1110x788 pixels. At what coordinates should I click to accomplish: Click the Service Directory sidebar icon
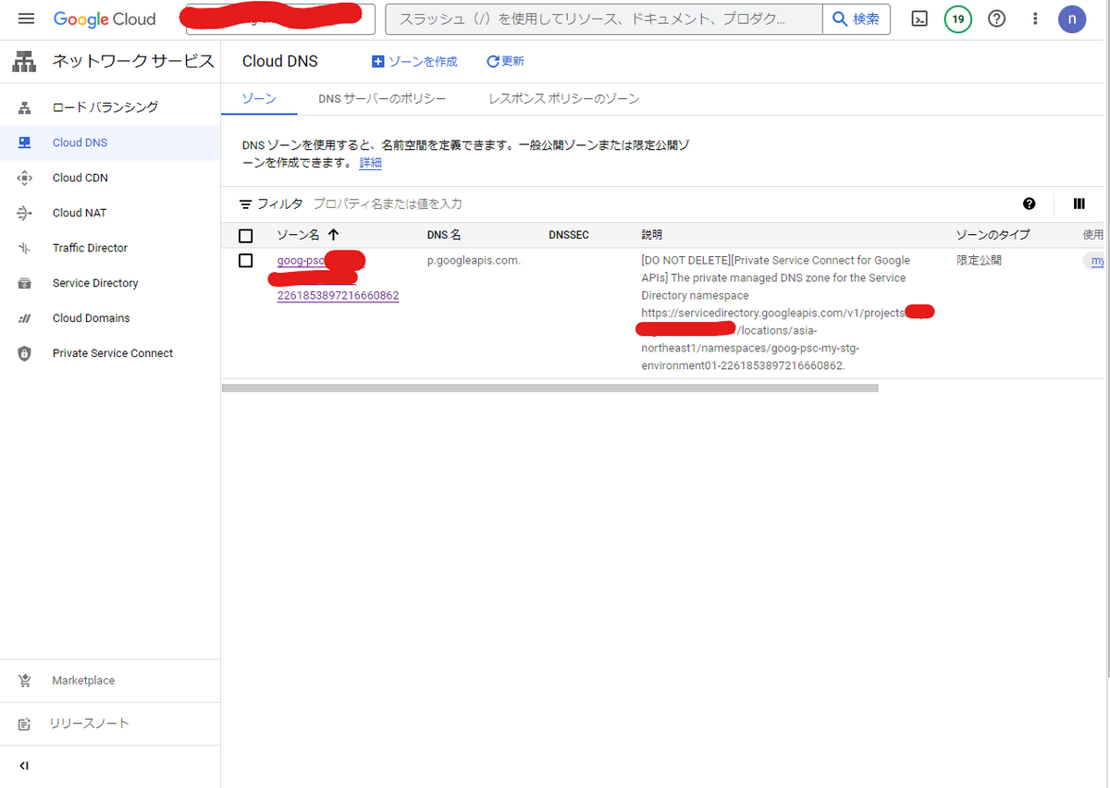pyautogui.click(x=25, y=283)
